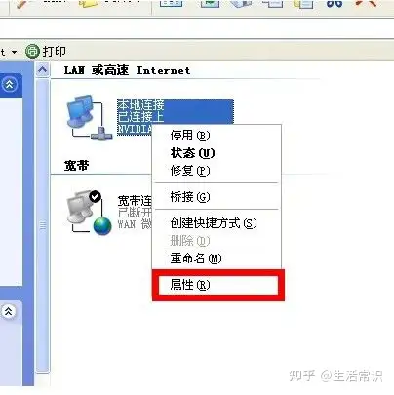Click the black checkmark default-connection badge
This screenshot has height=395, width=394.
pos(96,196)
